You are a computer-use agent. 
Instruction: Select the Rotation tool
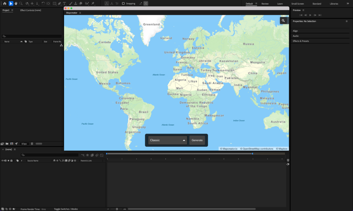[x=43, y=3]
